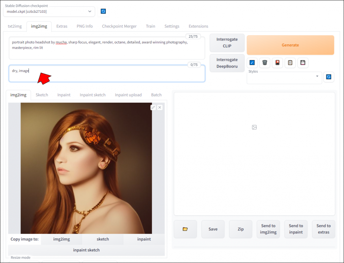Switch to the Inpaint sketch tab
Viewport: 344px width, 263px height.
pos(92,95)
